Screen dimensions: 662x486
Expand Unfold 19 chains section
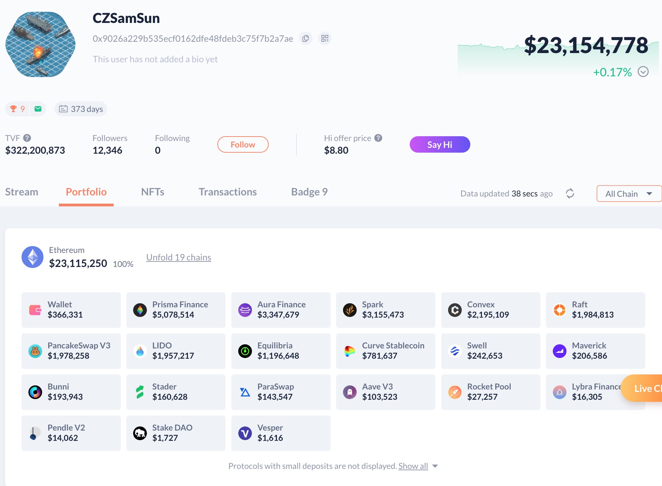[178, 257]
